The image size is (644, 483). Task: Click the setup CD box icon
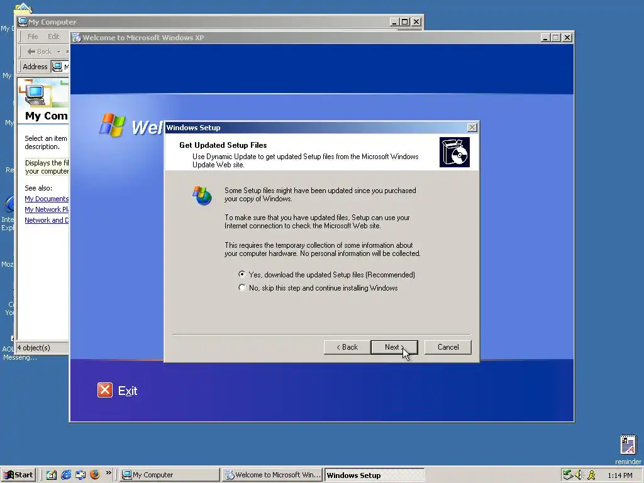pos(454,152)
